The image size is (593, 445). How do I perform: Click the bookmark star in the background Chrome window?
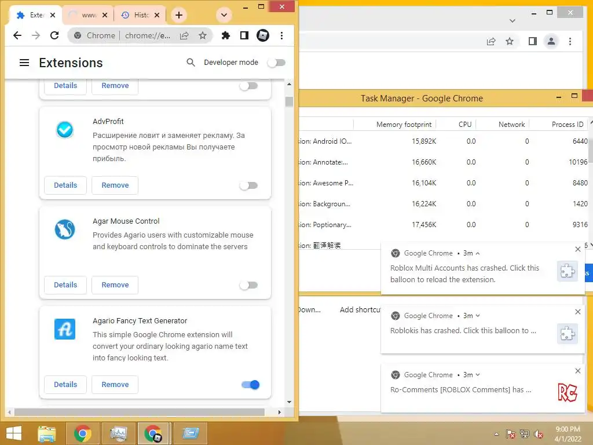(510, 41)
